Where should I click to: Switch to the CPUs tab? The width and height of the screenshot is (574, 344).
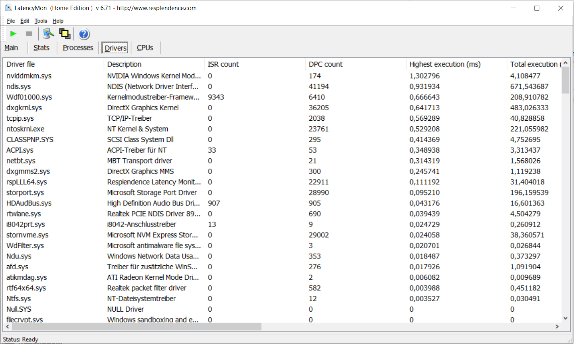(x=145, y=48)
